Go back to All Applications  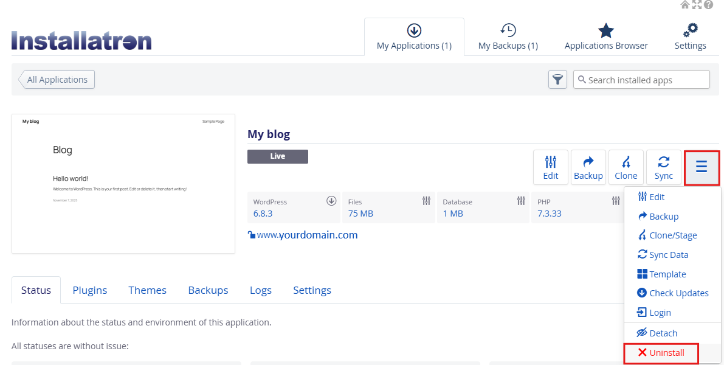pos(57,80)
